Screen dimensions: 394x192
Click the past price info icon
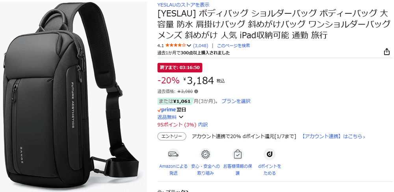196,91
